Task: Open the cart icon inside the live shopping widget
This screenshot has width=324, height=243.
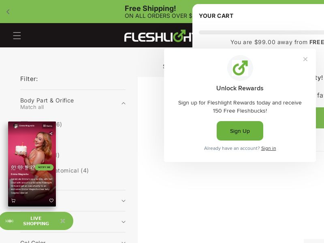Action: [x=13, y=200]
